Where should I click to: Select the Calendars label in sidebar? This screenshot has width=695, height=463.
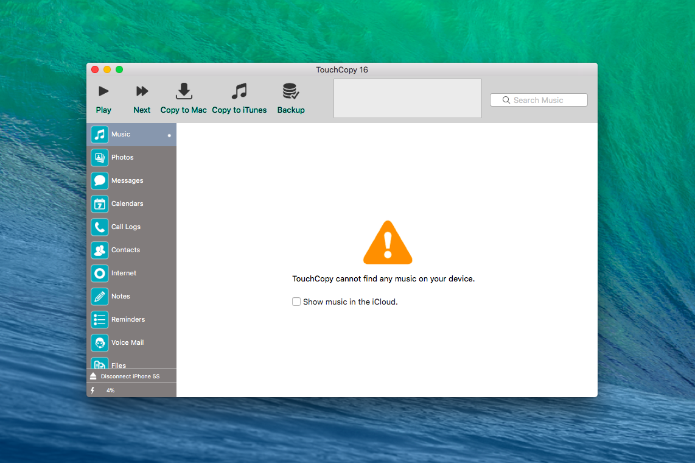127,203
